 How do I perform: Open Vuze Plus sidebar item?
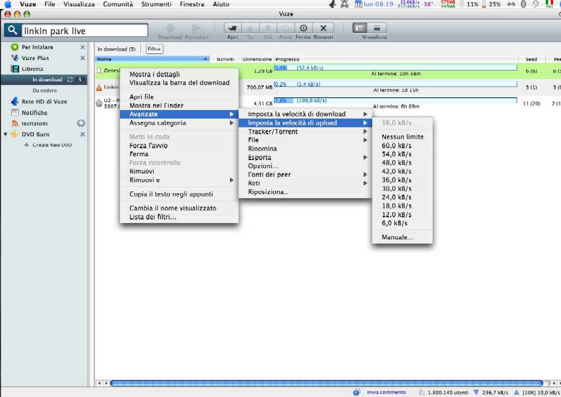click(x=35, y=58)
